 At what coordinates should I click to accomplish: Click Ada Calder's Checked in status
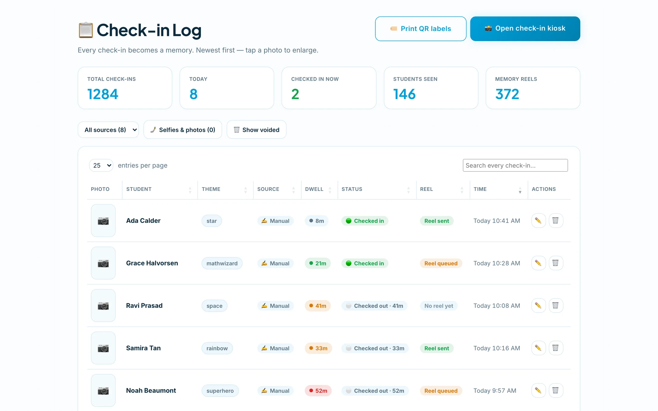click(365, 221)
